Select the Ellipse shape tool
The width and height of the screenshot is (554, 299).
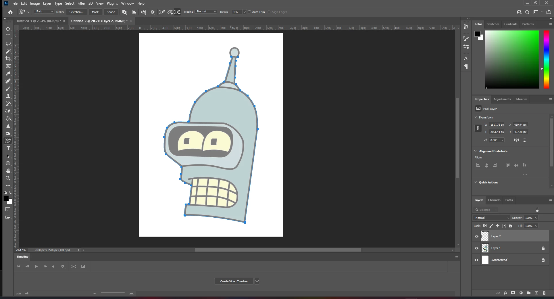[x=8, y=163]
